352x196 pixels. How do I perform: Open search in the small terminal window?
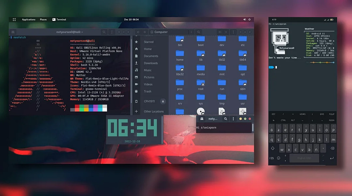(226, 119)
